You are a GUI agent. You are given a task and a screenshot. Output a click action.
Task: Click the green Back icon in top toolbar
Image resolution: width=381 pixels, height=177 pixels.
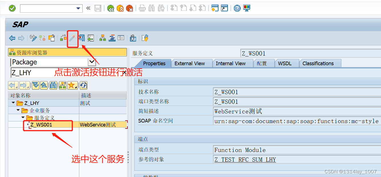tap(111, 9)
